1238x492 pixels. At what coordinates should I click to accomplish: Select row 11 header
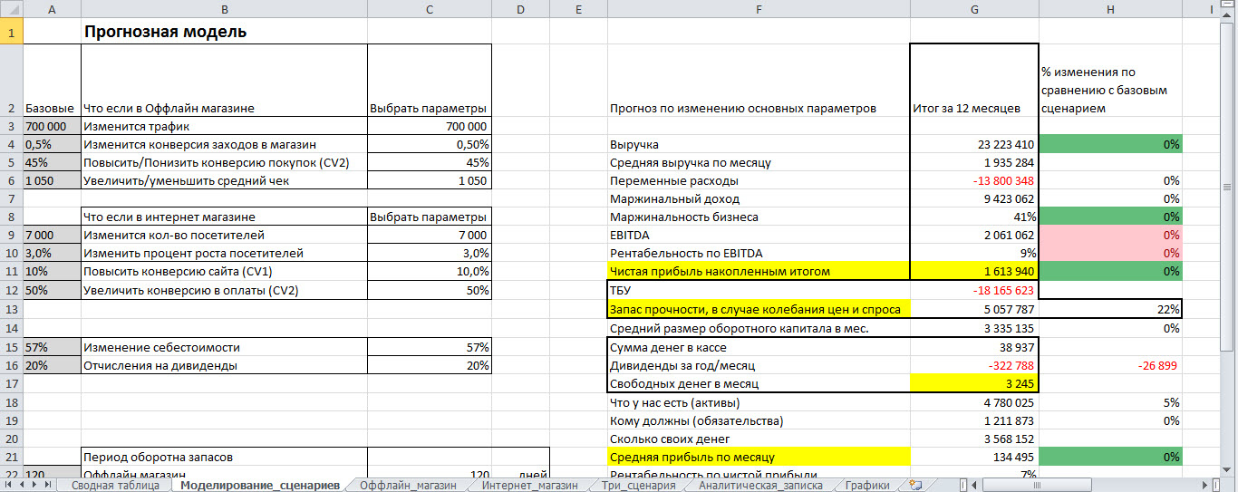click(x=11, y=271)
